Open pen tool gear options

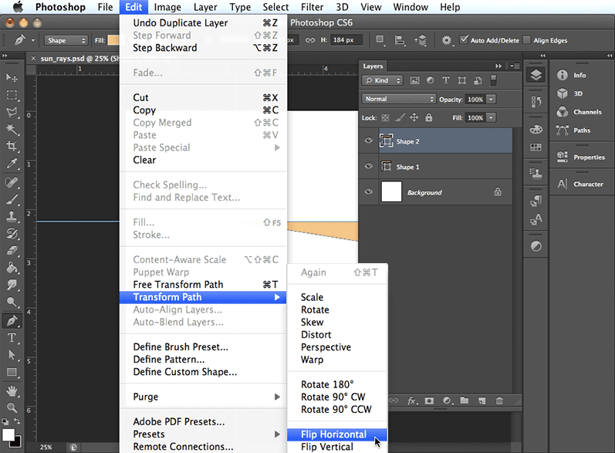point(447,40)
